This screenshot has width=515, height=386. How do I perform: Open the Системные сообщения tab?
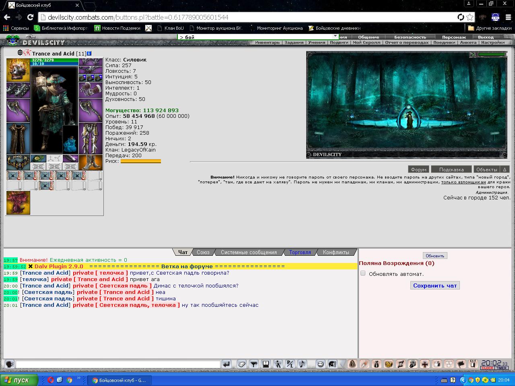point(249,252)
